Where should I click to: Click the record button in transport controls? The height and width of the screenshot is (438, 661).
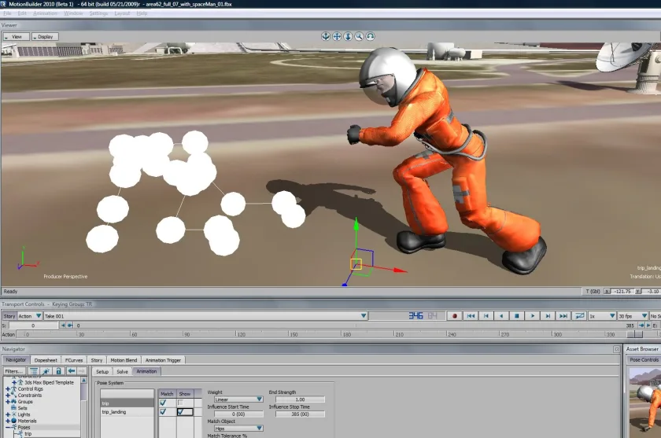pos(455,316)
